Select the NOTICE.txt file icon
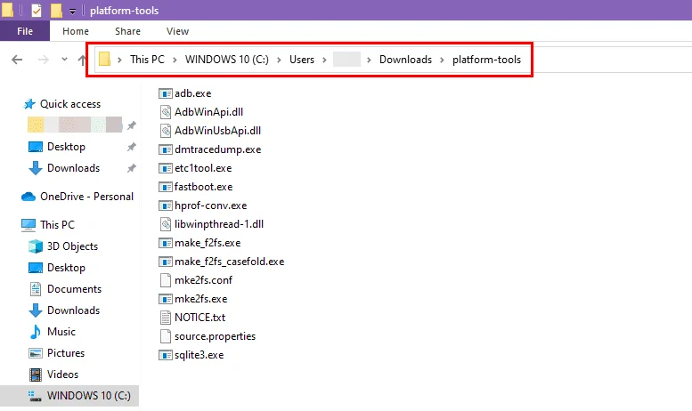 165,318
